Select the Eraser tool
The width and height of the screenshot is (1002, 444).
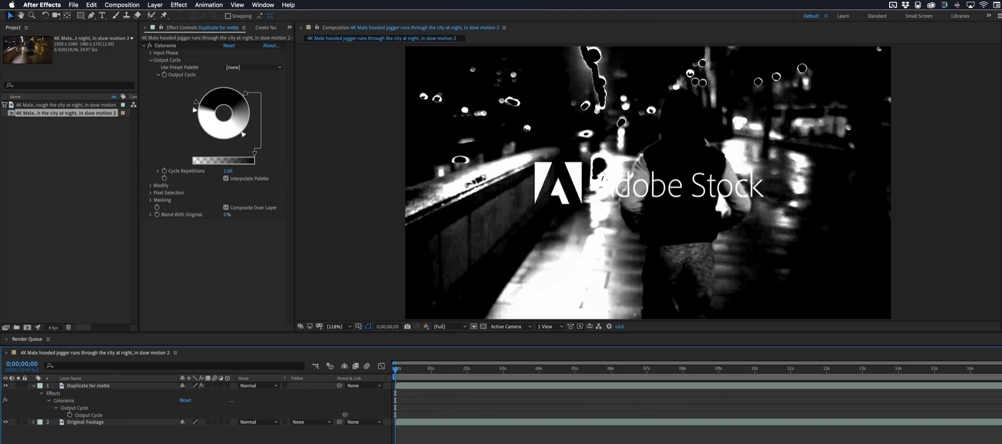point(137,16)
